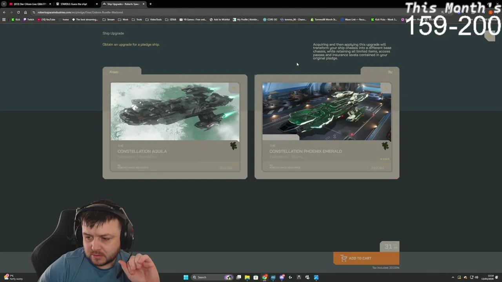Image resolution: width=502 pixels, height=282 pixels.
Task: Open the Twitch bookmark
Action: (28, 20)
